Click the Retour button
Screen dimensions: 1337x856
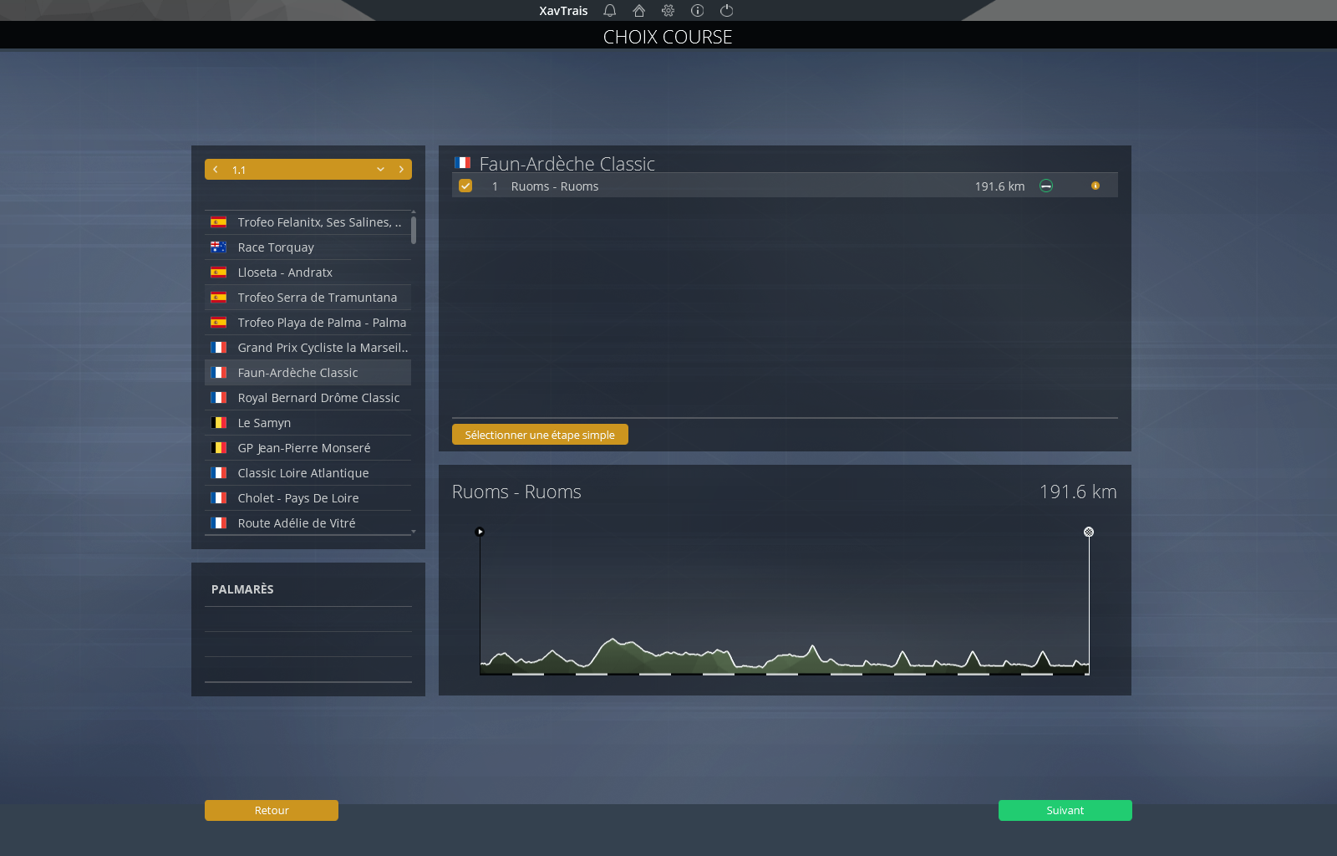[x=272, y=810]
